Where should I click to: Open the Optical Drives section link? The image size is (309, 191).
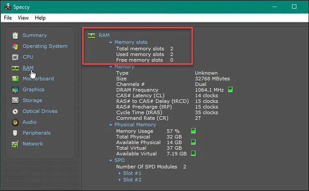pos(40,111)
